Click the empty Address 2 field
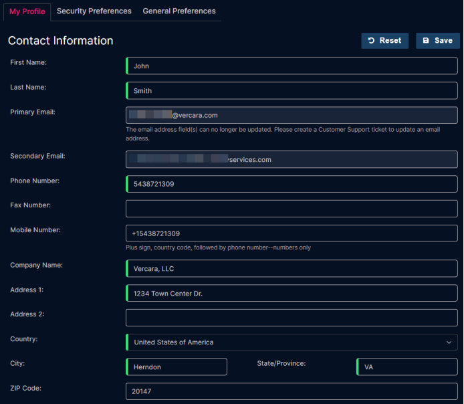 coord(292,318)
